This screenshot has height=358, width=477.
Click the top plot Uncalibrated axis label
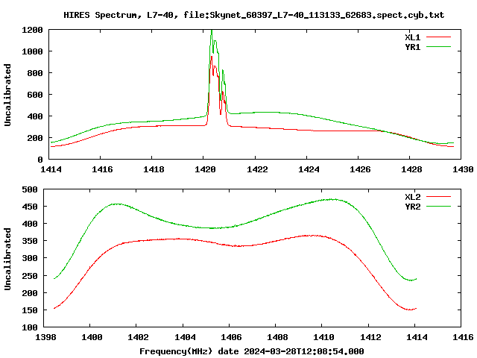pyautogui.click(x=7, y=95)
